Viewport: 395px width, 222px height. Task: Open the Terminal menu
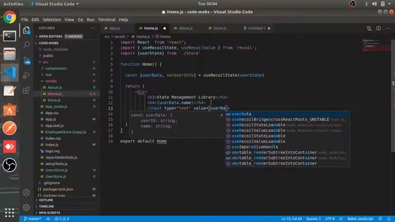(107, 20)
